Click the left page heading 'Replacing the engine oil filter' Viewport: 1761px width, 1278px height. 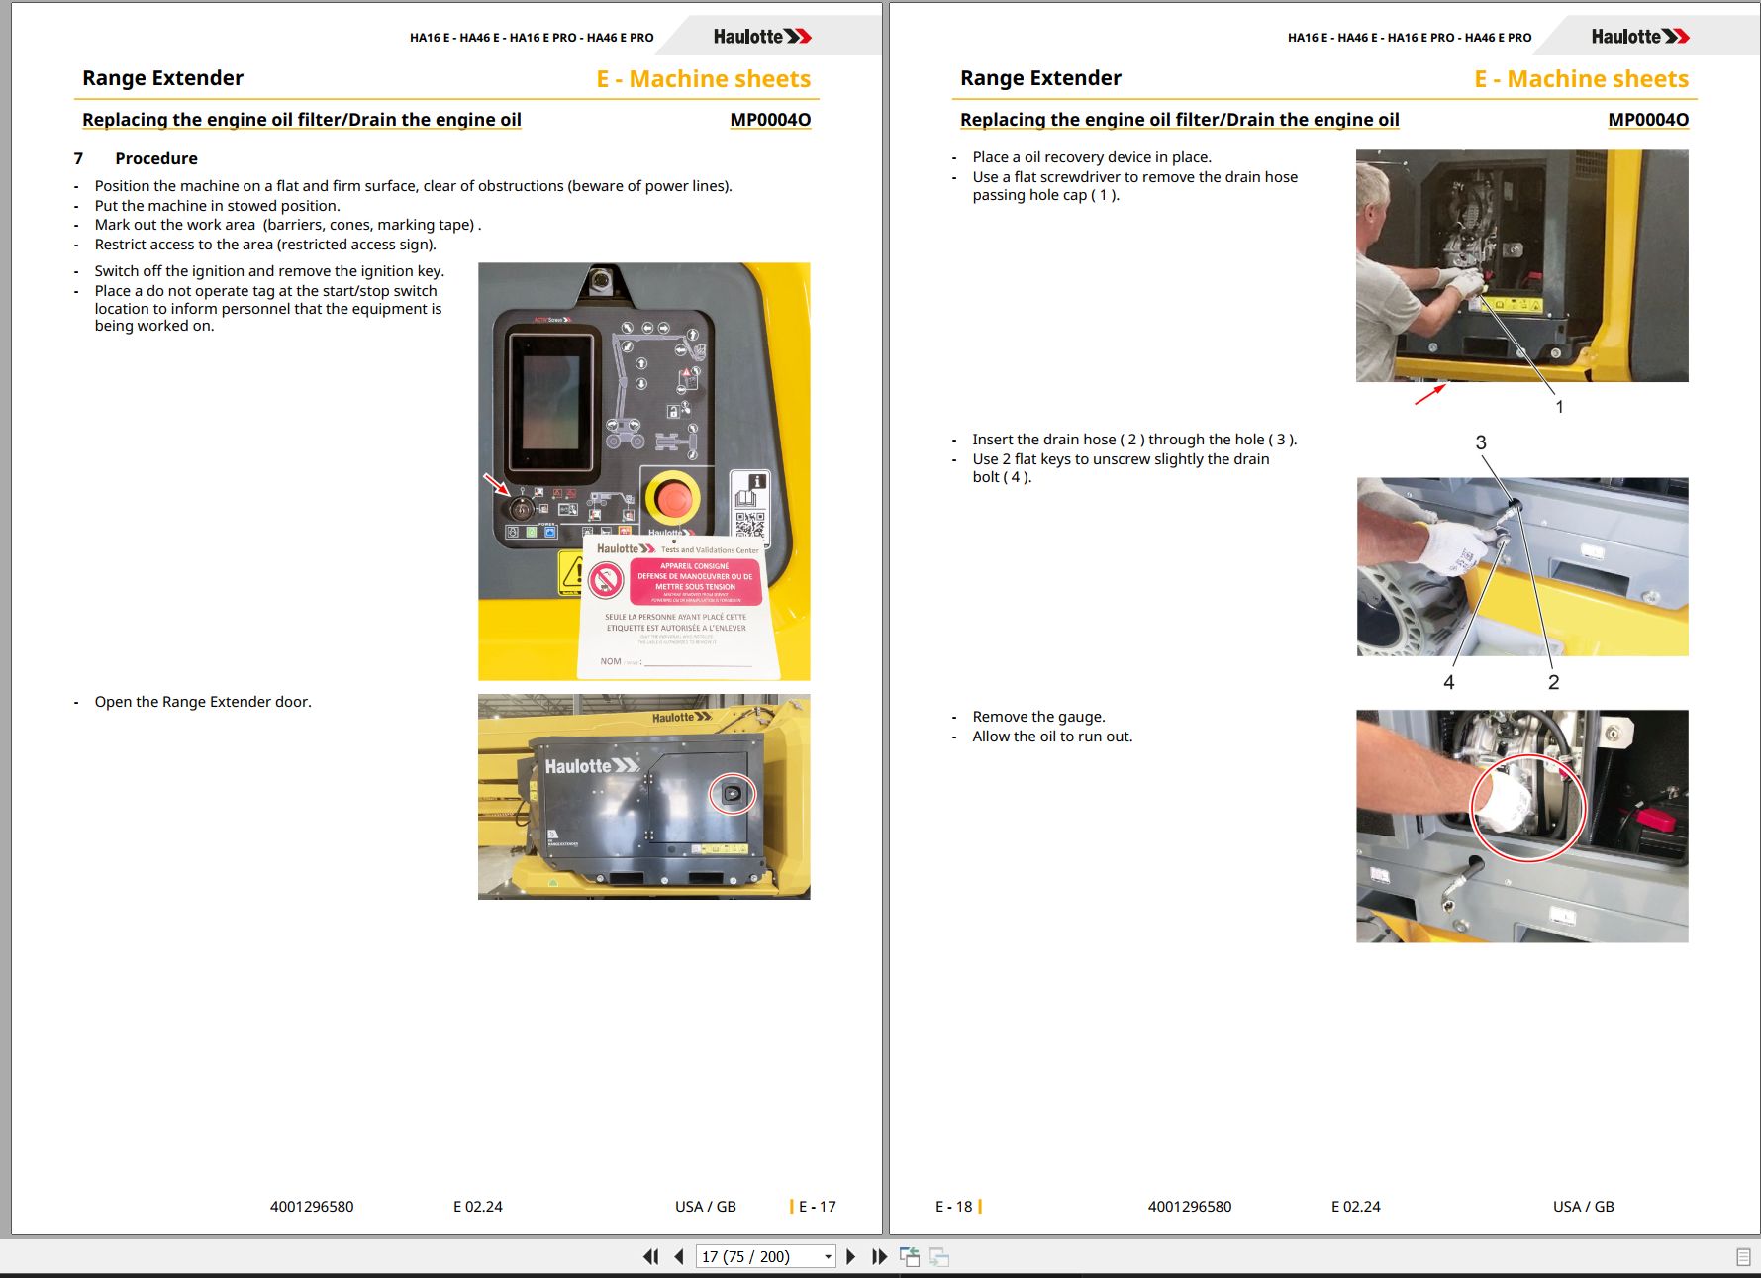point(302,120)
